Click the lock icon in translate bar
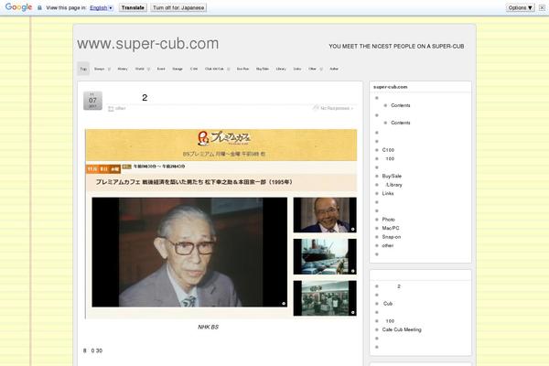The image size is (549, 366). (x=39, y=7)
